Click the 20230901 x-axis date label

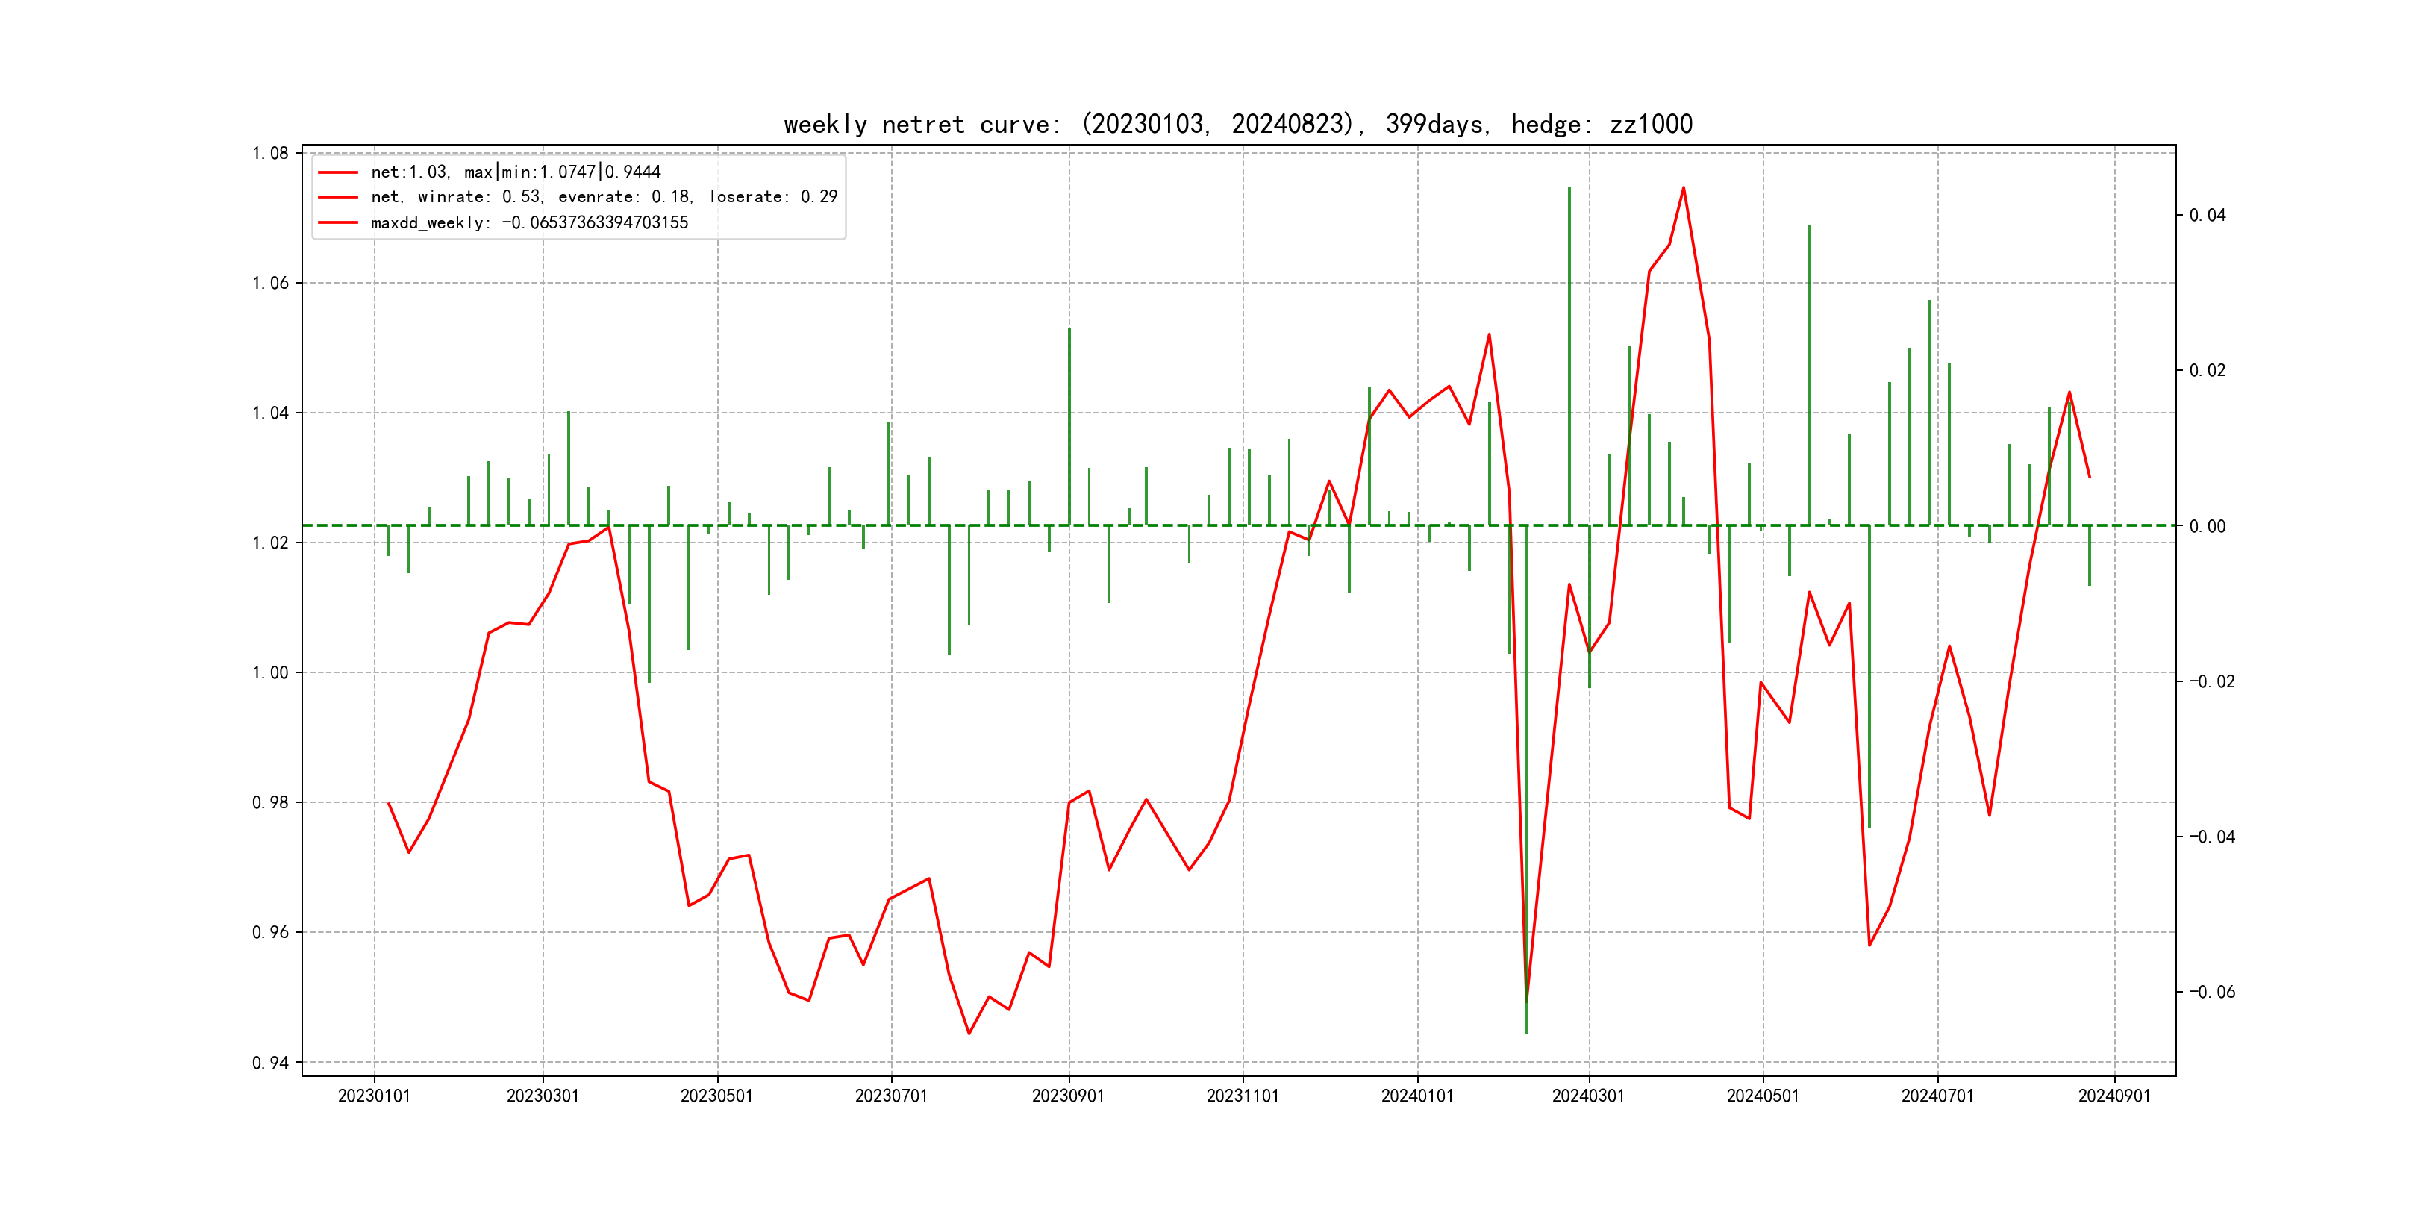click(x=1068, y=1096)
